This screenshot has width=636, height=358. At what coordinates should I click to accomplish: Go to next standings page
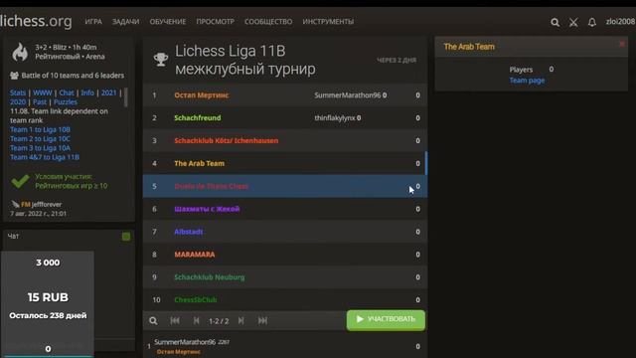(240, 320)
